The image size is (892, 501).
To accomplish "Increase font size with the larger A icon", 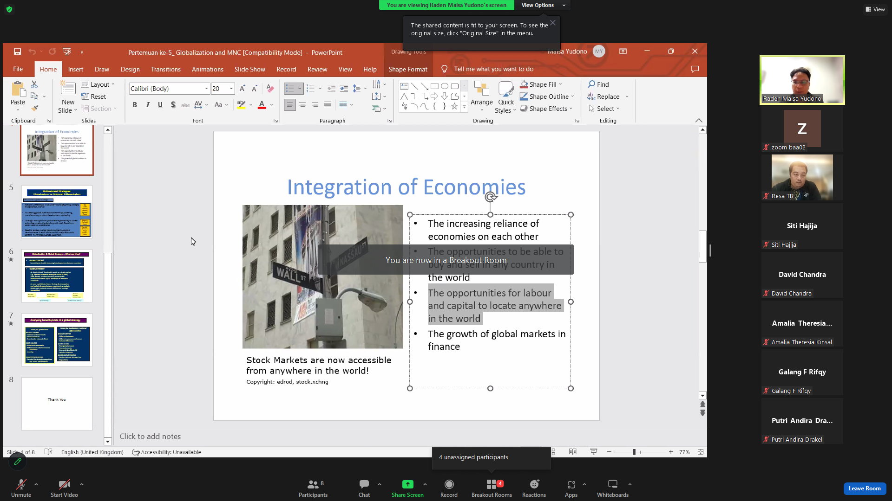I will point(242,89).
